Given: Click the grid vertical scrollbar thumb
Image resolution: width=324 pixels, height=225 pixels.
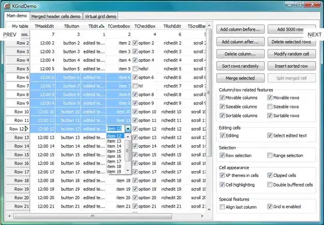Looking at the screenshot, I should 209,92.
